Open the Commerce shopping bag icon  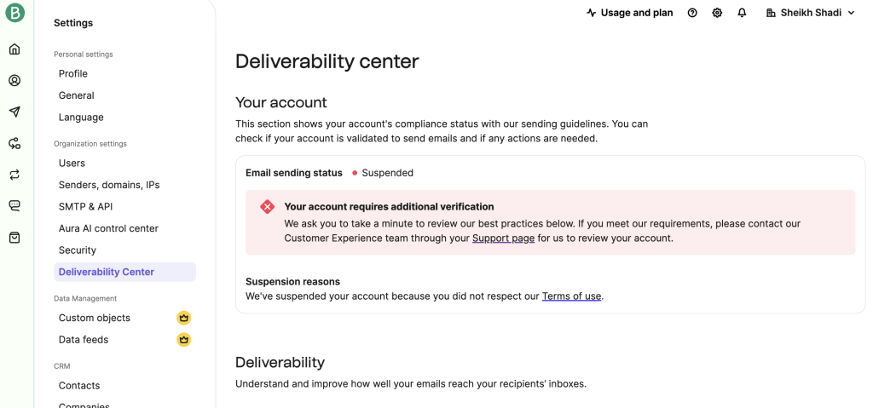(x=14, y=238)
